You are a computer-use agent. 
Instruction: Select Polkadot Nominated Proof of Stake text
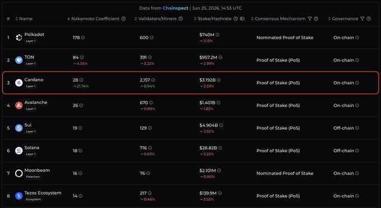click(285, 37)
